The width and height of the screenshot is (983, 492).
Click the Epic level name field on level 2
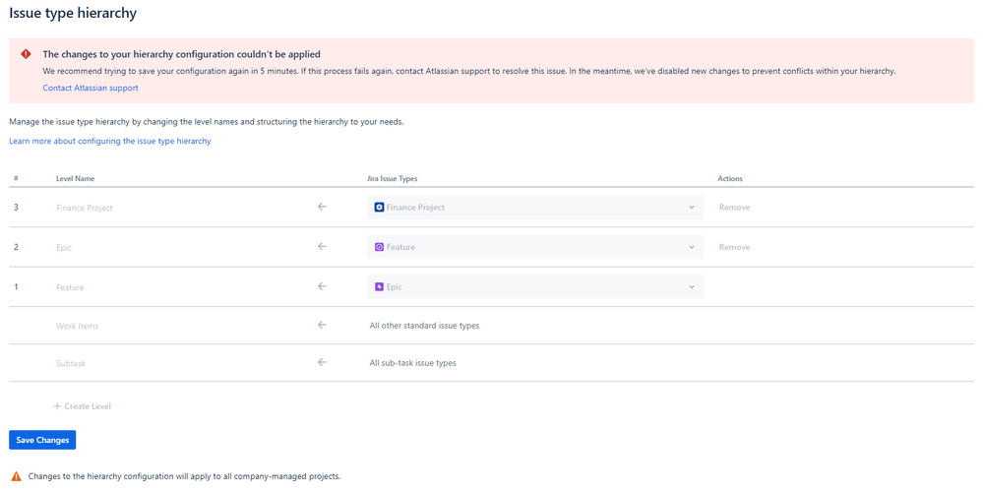[64, 248]
